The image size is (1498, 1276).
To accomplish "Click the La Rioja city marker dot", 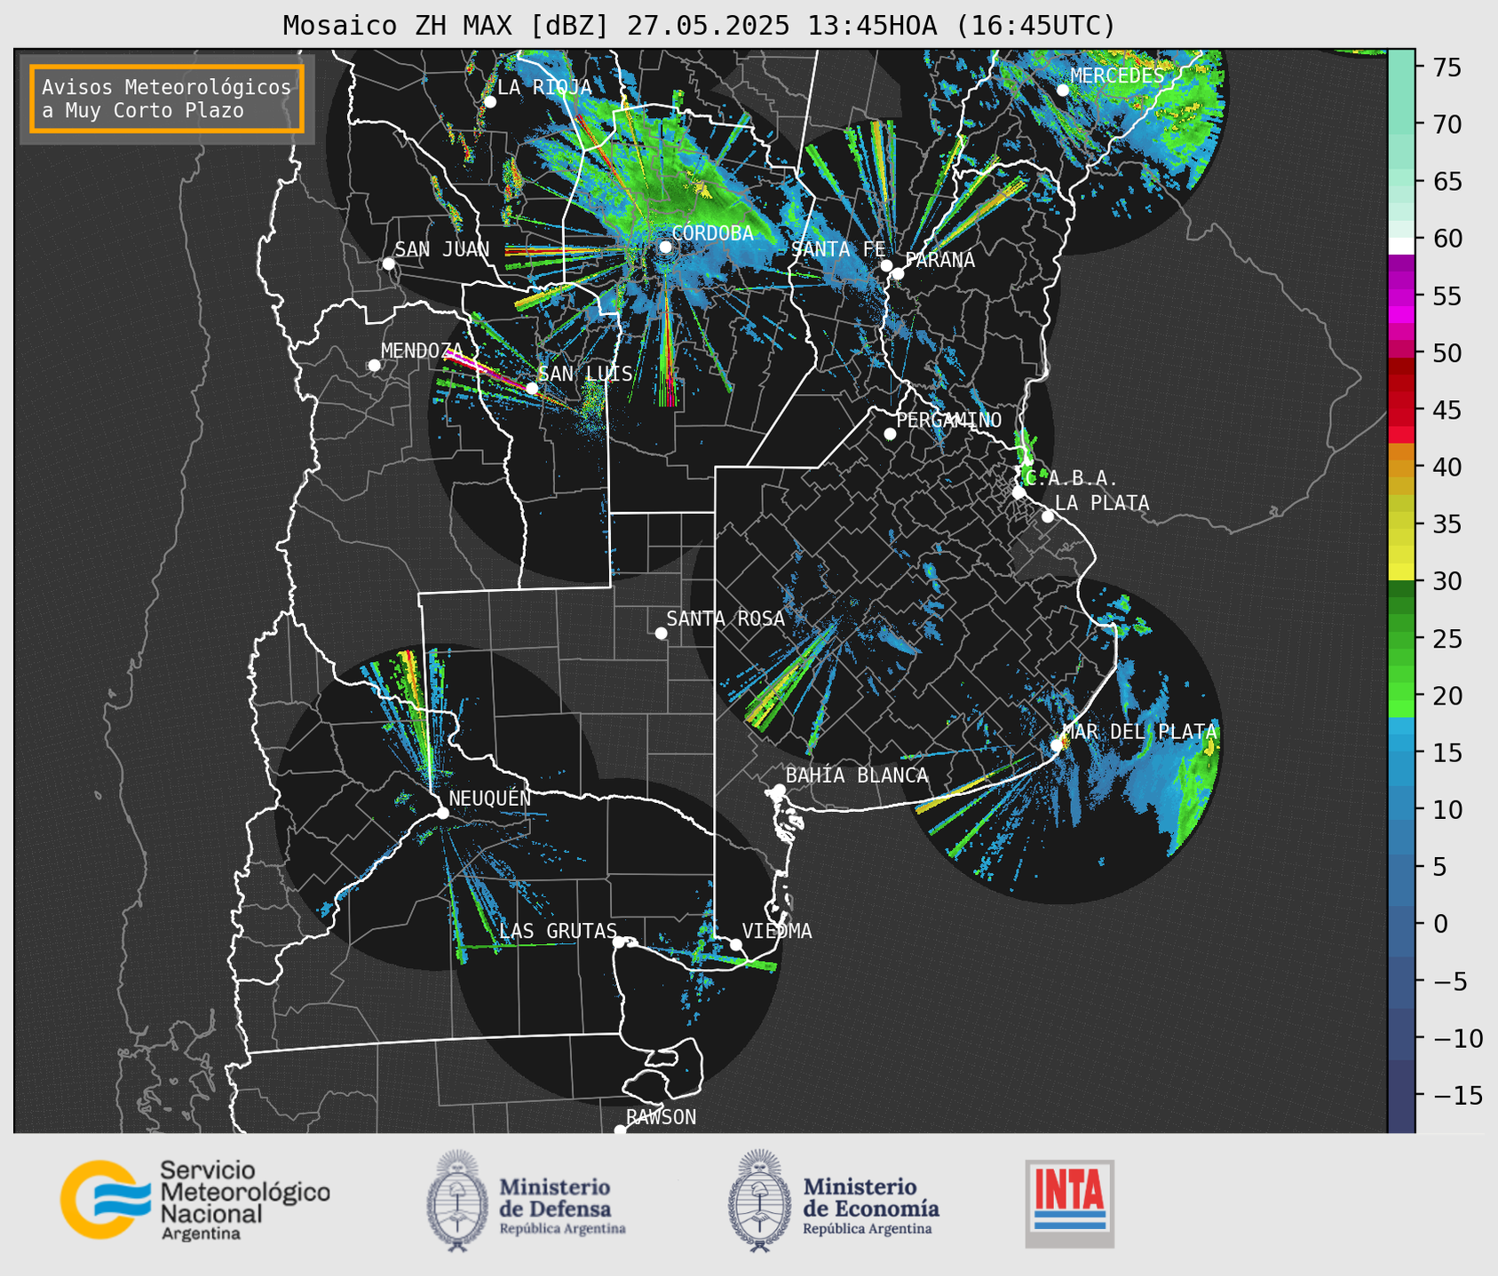I will pyautogui.click(x=489, y=102).
